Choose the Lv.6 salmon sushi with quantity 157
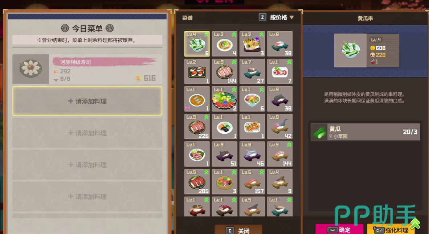The image size is (429, 234). 252,181
